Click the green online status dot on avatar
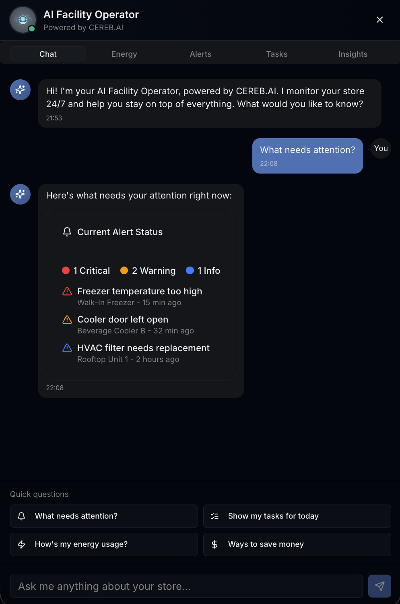Image resolution: width=400 pixels, height=604 pixels. click(32, 29)
